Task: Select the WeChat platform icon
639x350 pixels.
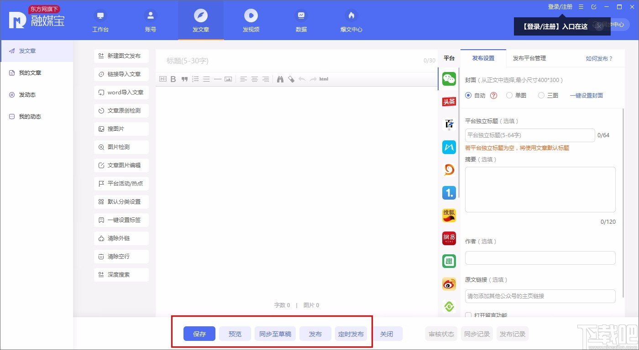Action: click(x=449, y=78)
